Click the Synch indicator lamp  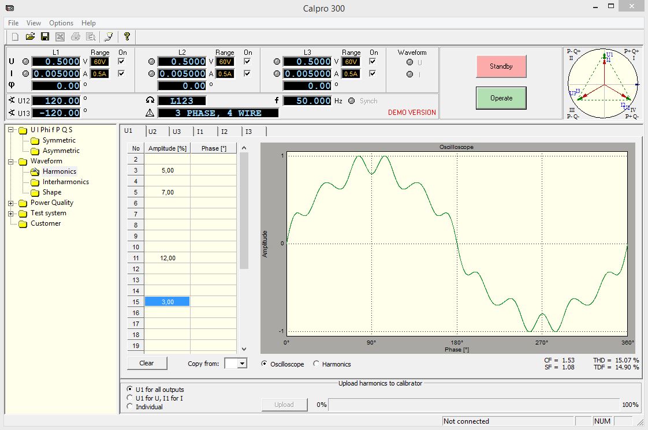(x=351, y=101)
